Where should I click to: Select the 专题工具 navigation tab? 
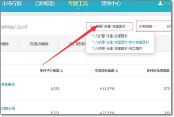[78, 4]
